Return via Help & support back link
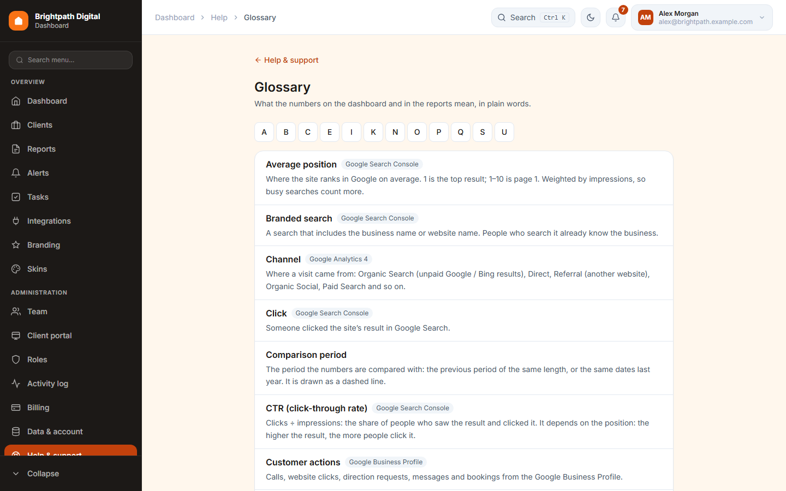786x491 pixels. coord(287,60)
